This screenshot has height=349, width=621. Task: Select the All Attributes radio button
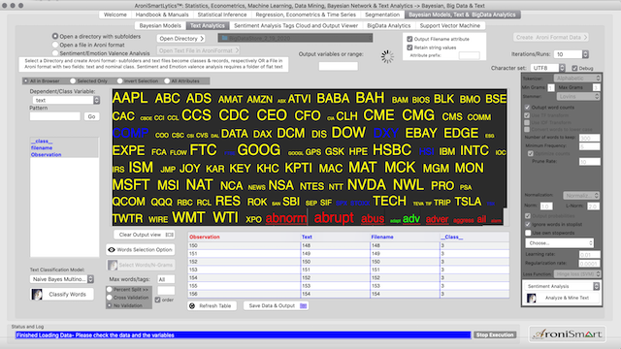[x=167, y=80]
